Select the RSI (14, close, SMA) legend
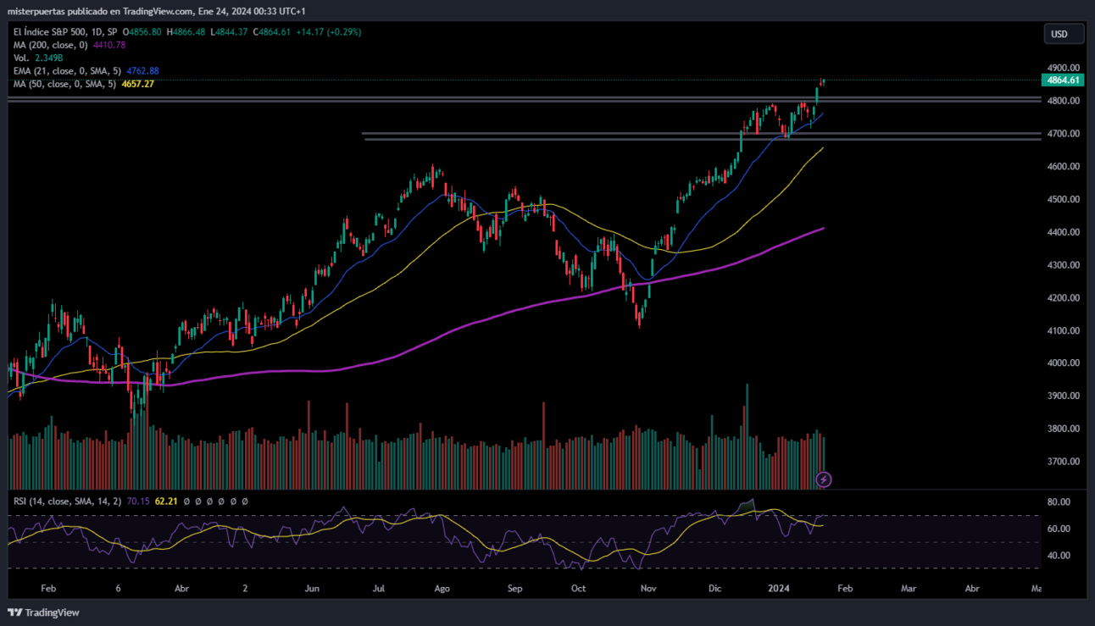Screen dimensions: 1095x626 67,501
